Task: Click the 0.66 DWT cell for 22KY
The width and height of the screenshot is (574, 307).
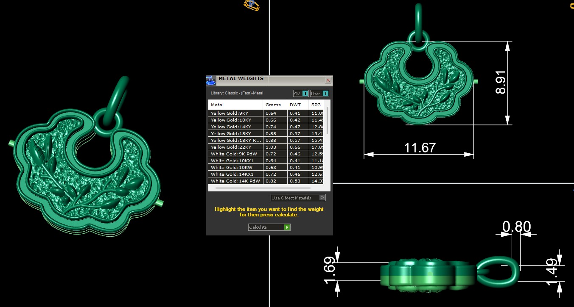Action: tap(298, 147)
